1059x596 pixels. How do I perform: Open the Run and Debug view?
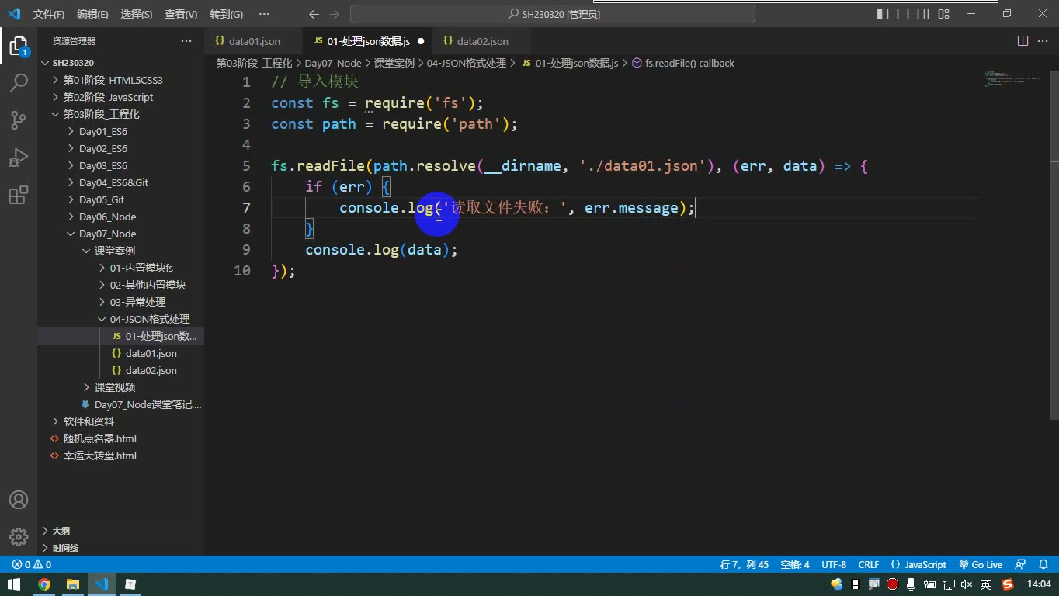point(19,157)
